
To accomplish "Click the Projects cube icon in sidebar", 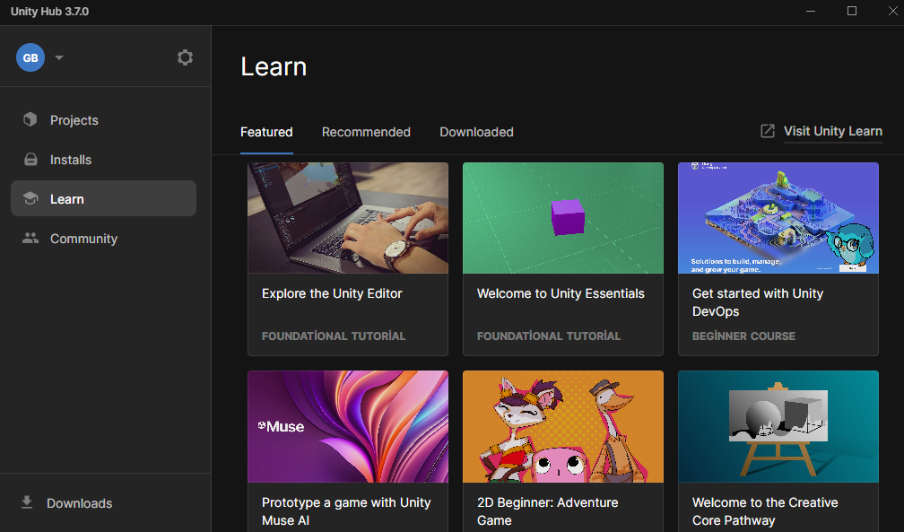I will coord(30,120).
